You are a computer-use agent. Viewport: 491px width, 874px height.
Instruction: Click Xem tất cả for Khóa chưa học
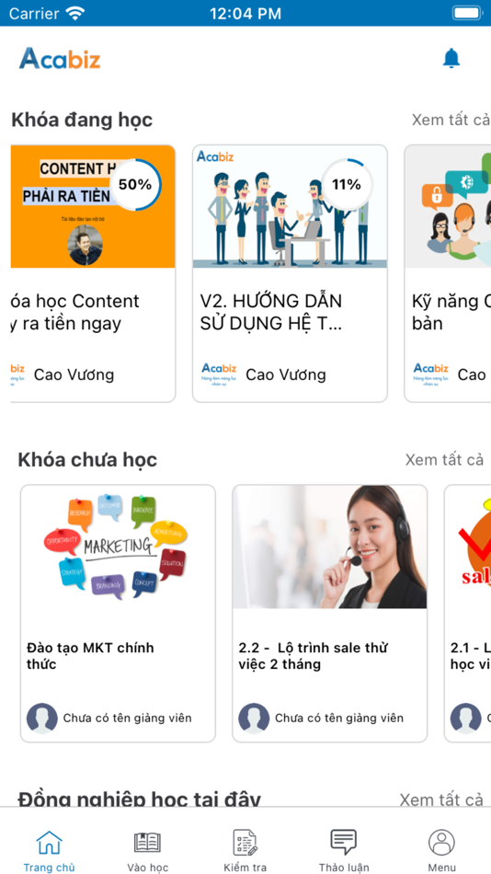444,460
